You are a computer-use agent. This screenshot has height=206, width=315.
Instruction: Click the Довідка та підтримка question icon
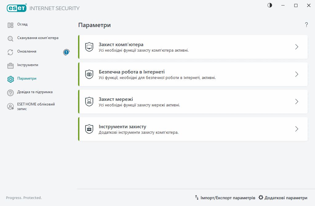(10, 93)
